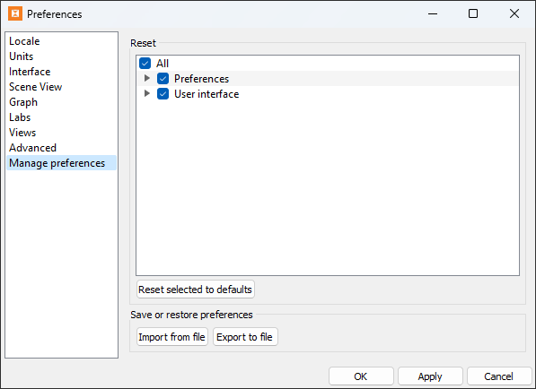Click Reset selected to defaults button
Screen dimensions: 536x389
coord(195,290)
